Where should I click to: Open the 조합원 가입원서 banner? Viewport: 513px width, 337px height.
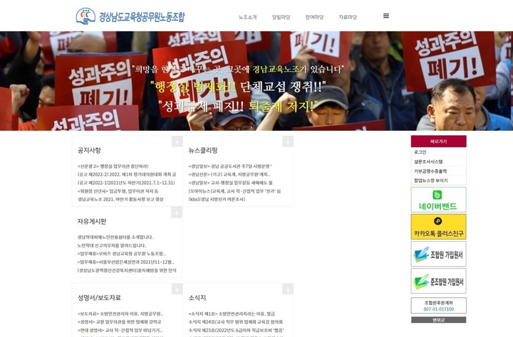[438, 254]
